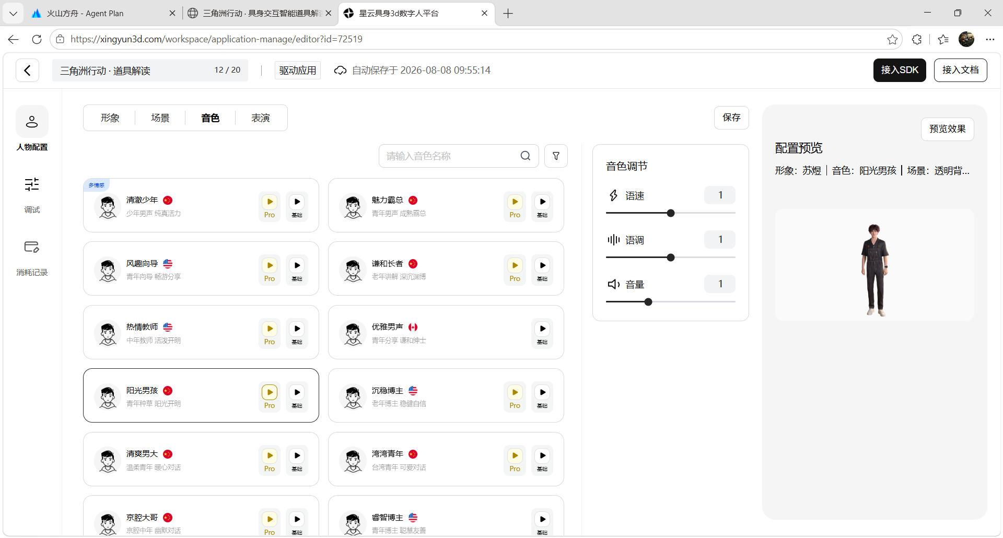Adjust the 语速 speed slider handle
Image resolution: width=1003 pixels, height=538 pixels.
pyautogui.click(x=671, y=213)
